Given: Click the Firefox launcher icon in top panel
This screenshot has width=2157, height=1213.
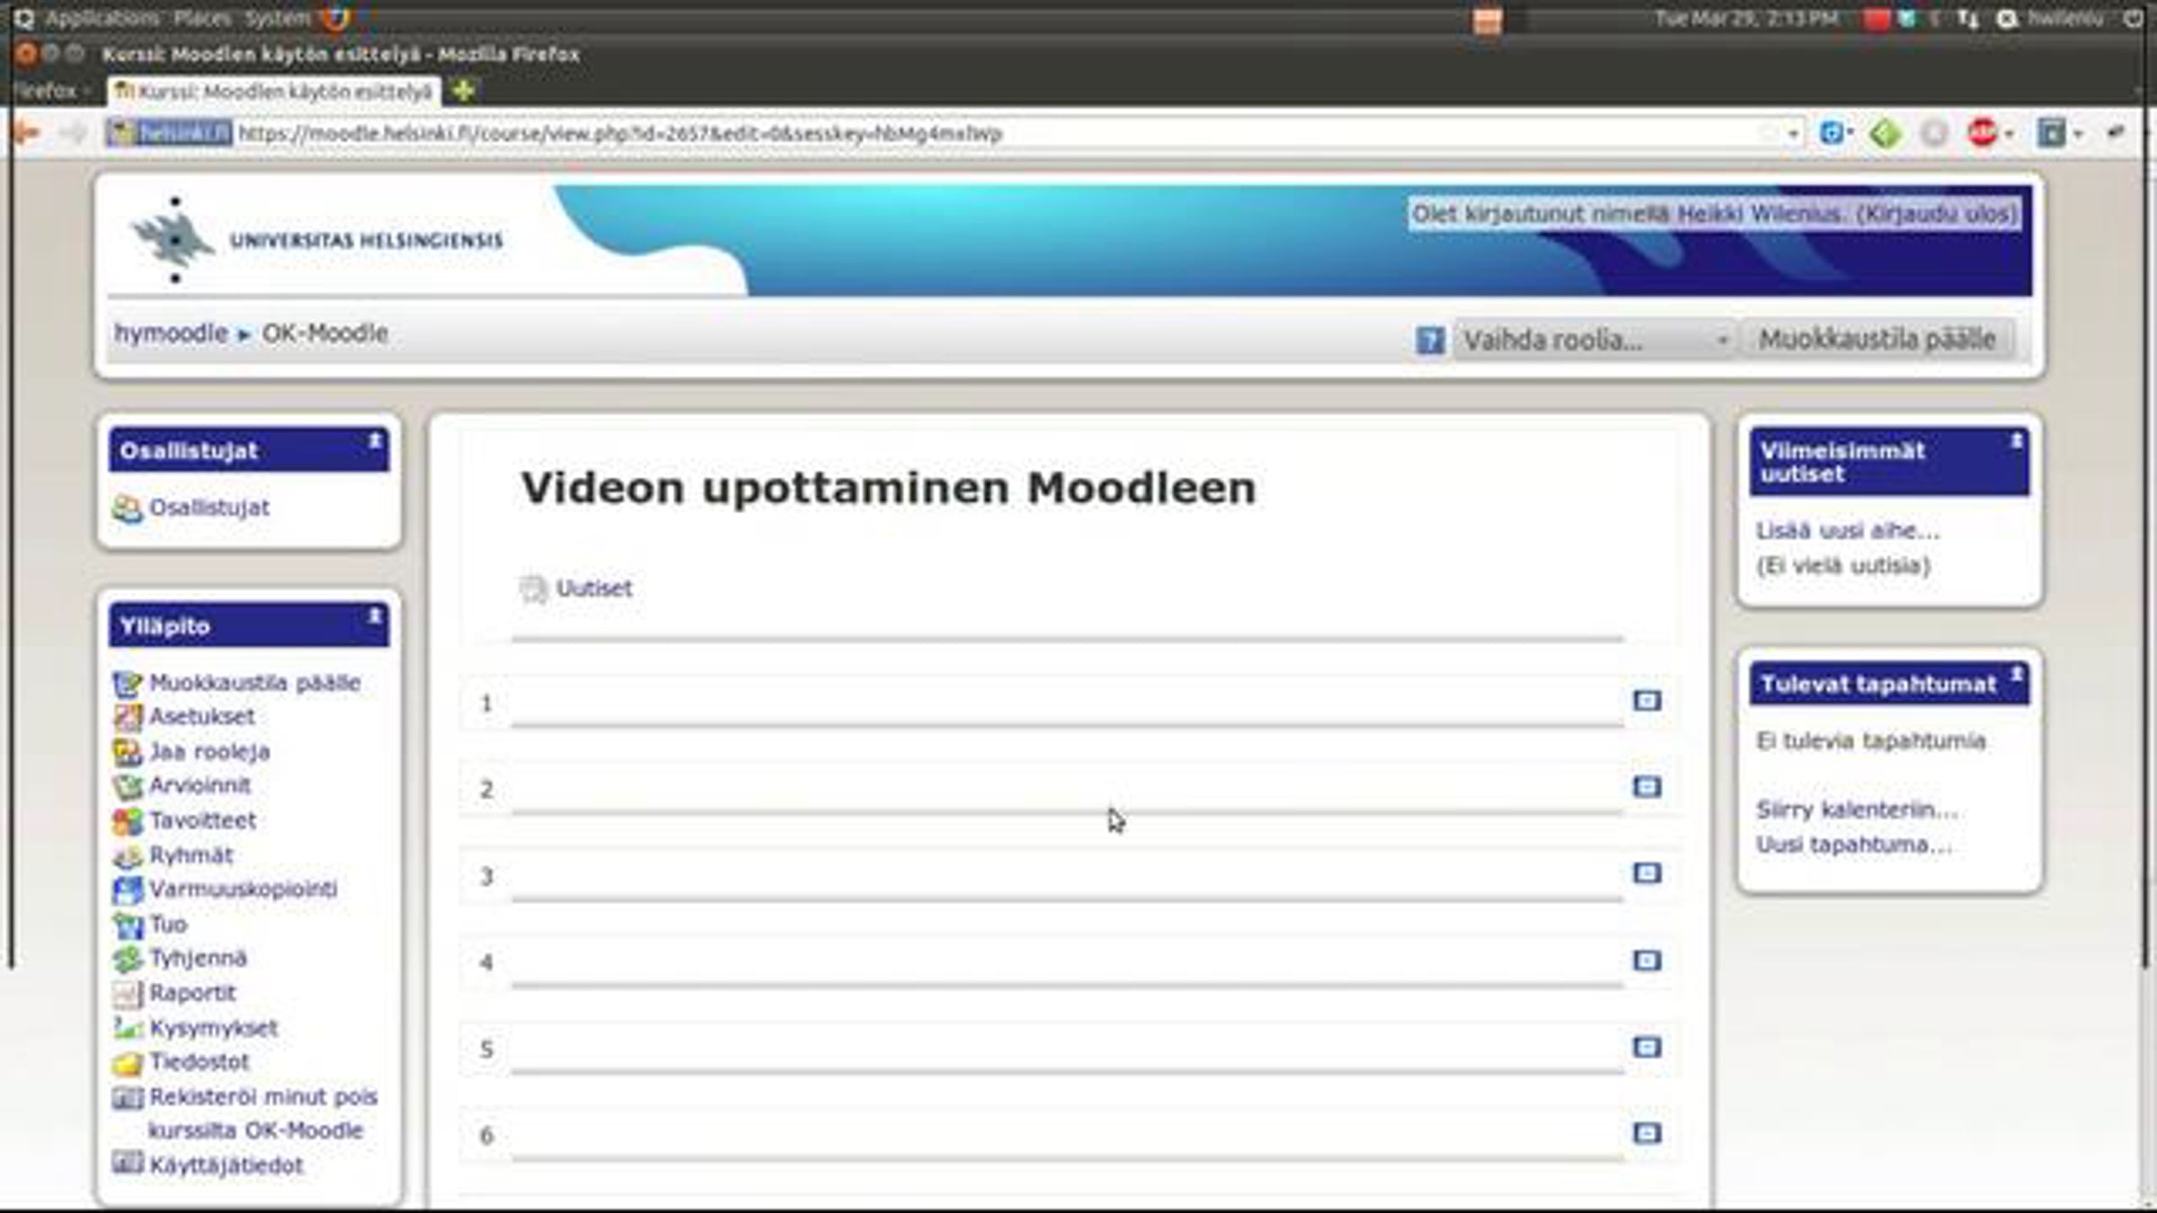Looking at the screenshot, I should tap(336, 18).
